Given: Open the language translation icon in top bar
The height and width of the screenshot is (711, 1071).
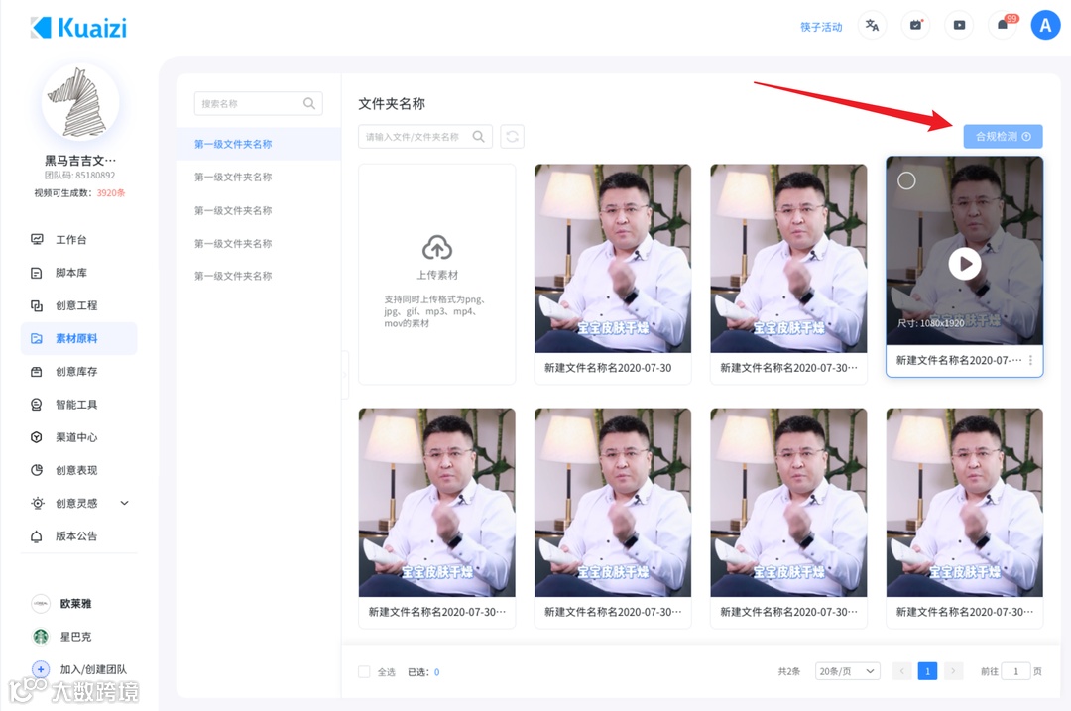Looking at the screenshot, I should coord(872,25).
